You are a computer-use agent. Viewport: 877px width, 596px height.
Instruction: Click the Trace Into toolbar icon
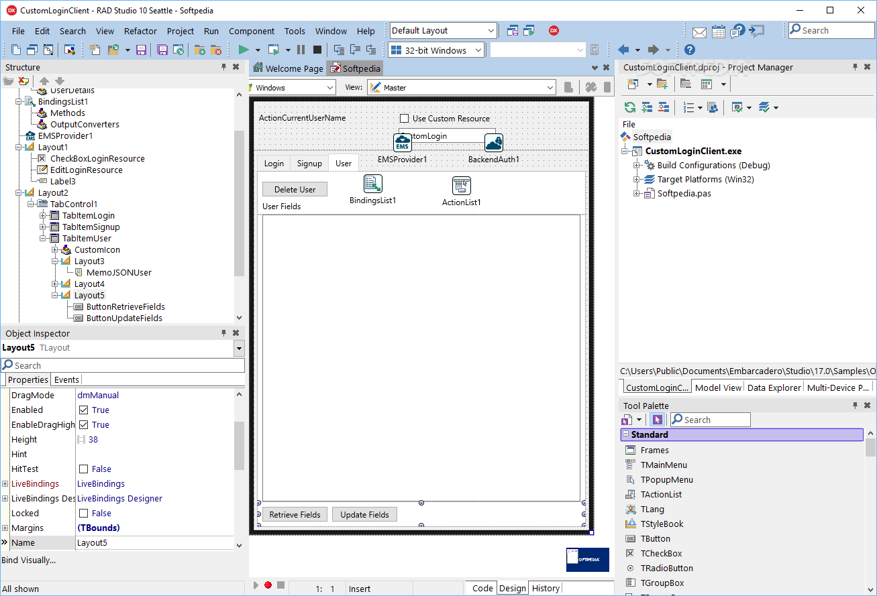point(339,50)
